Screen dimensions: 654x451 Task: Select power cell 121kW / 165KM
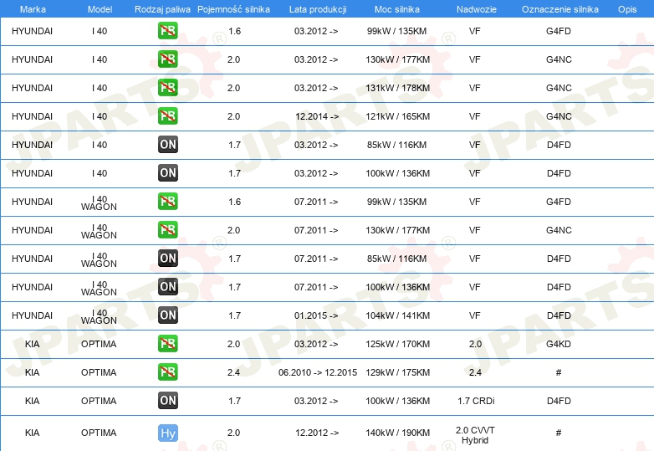[397, 116]
